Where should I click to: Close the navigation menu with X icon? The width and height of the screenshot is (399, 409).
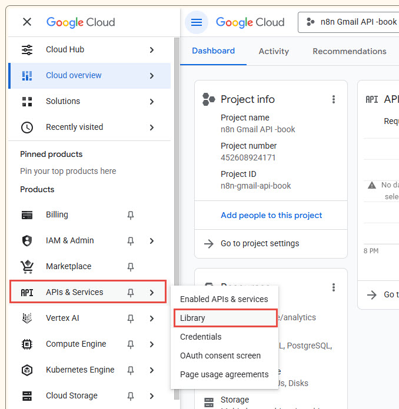(x=27, y=22)
